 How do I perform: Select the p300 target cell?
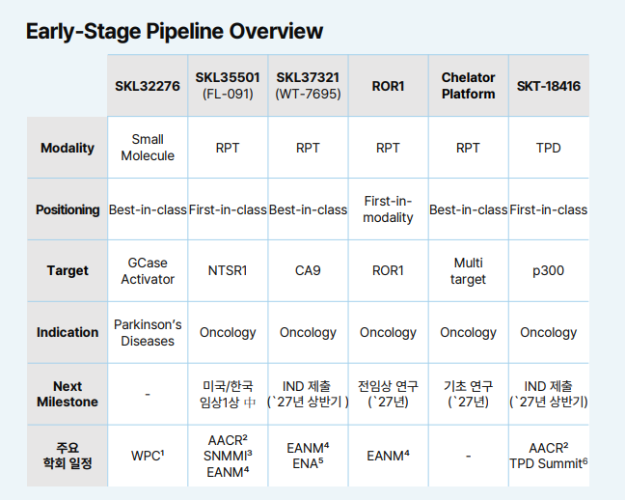click(549, 270)
